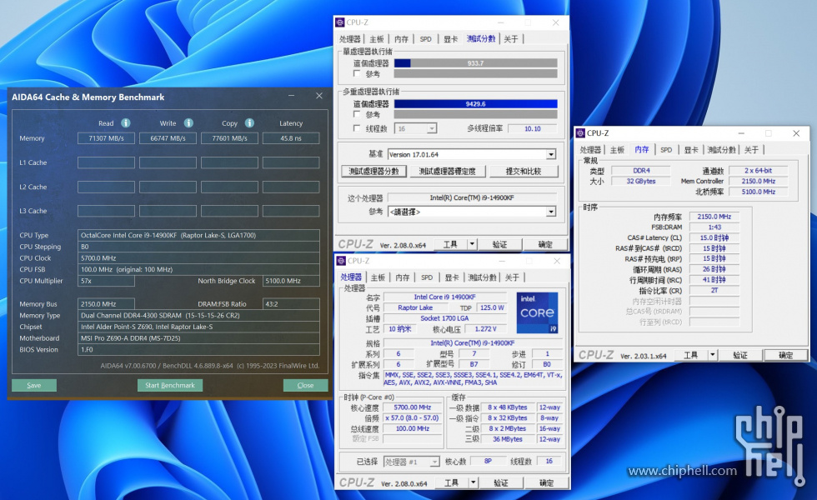The image size is (817, 500).
Task: Click the Save button in AIDA64
Action: [x=34, y=385]
